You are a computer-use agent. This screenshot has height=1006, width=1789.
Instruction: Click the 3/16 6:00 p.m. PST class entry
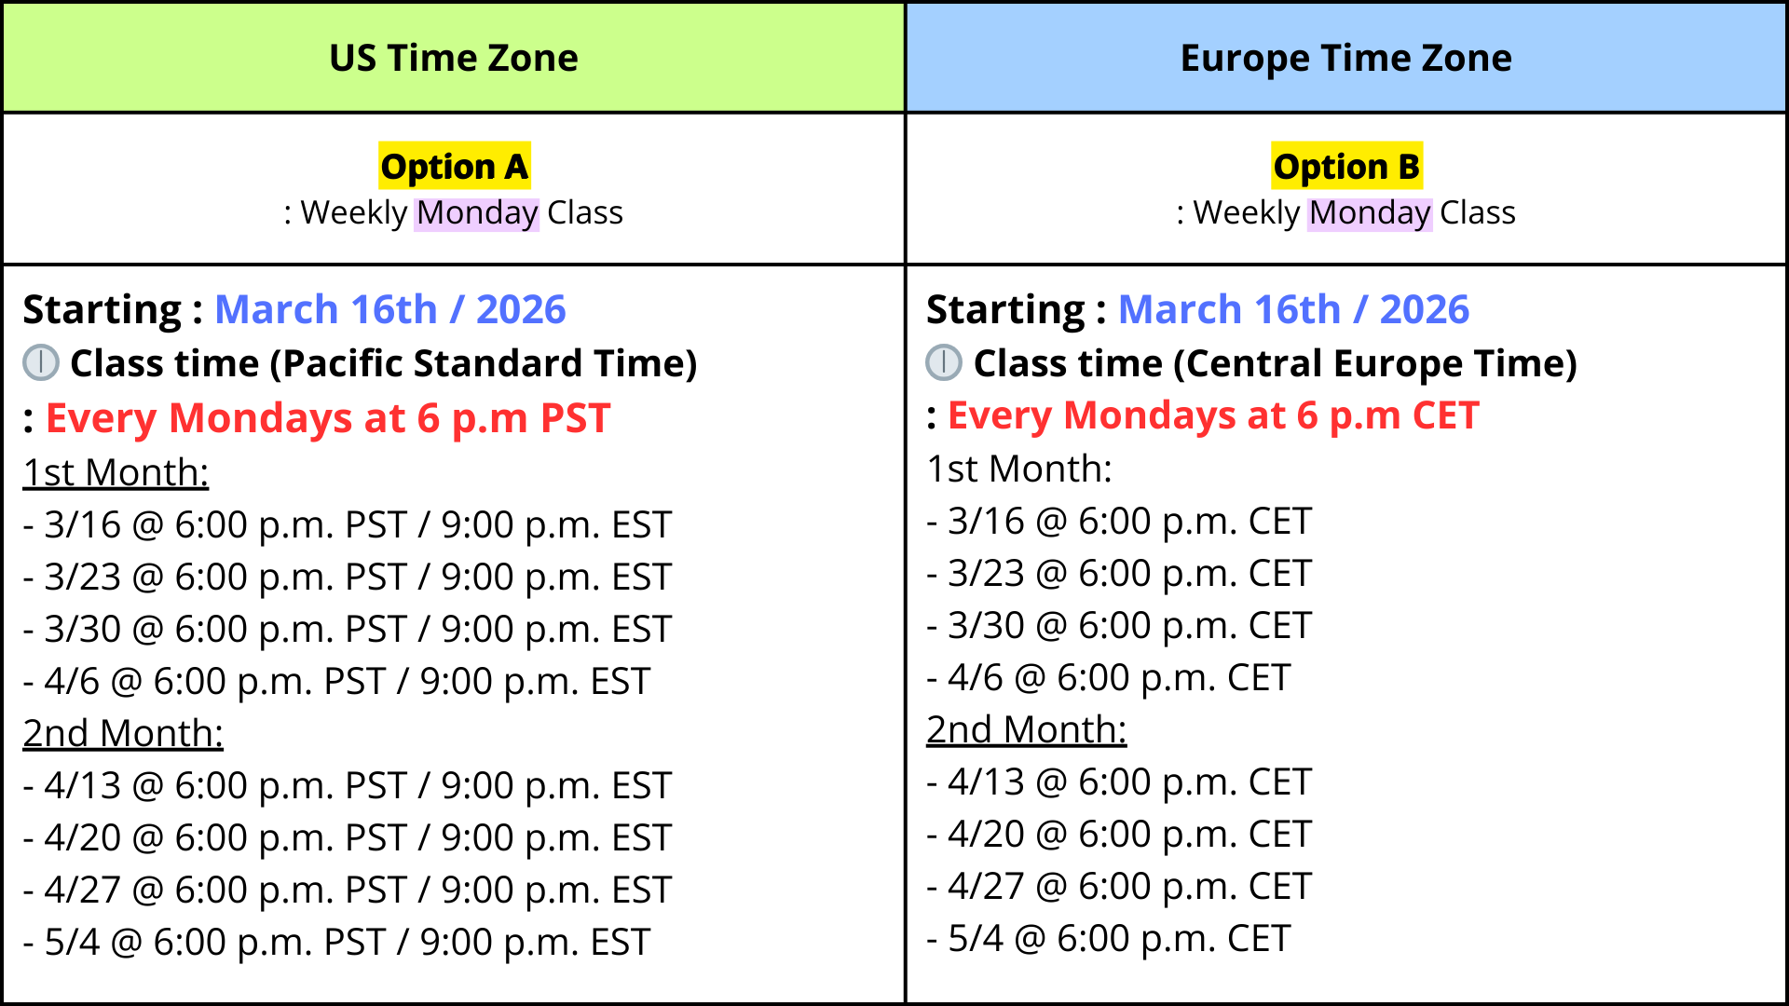(x=347, y=524)
